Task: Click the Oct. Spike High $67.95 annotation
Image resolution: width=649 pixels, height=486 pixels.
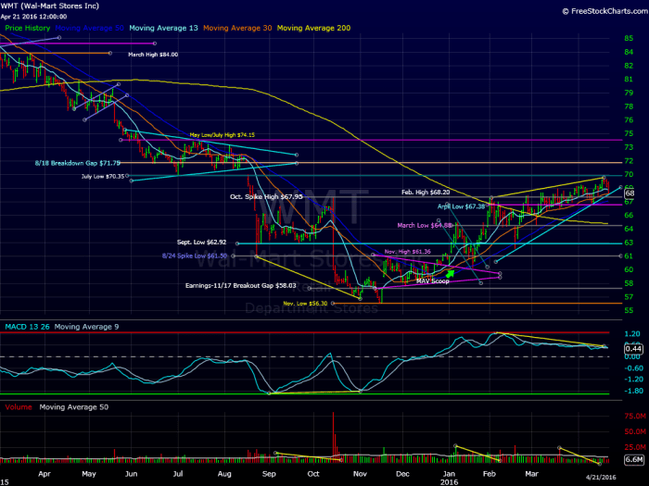Action: (x=266, y=196)
